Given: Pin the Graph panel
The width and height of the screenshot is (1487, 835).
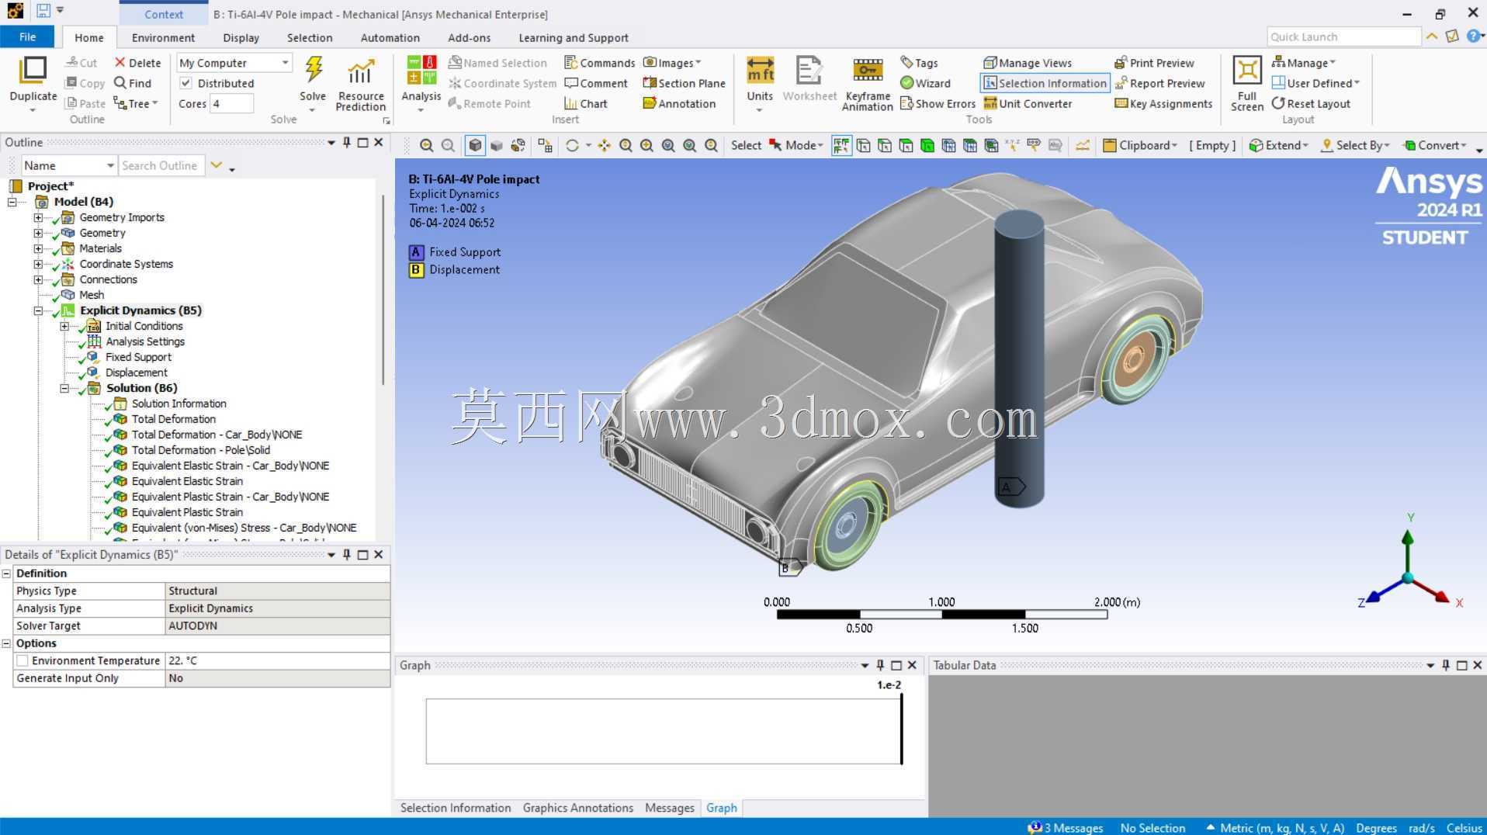Looking at the screenshot, I should [880, 665].
